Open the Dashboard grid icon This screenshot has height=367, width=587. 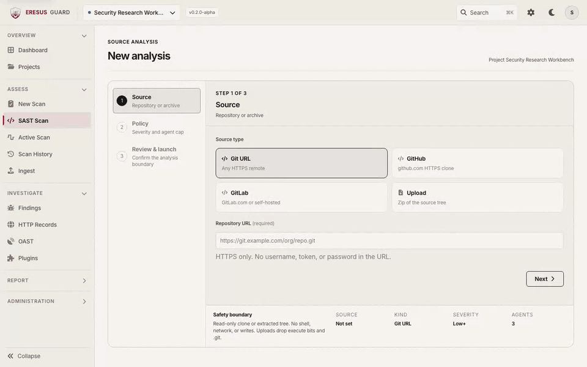[x=11, y=50]
